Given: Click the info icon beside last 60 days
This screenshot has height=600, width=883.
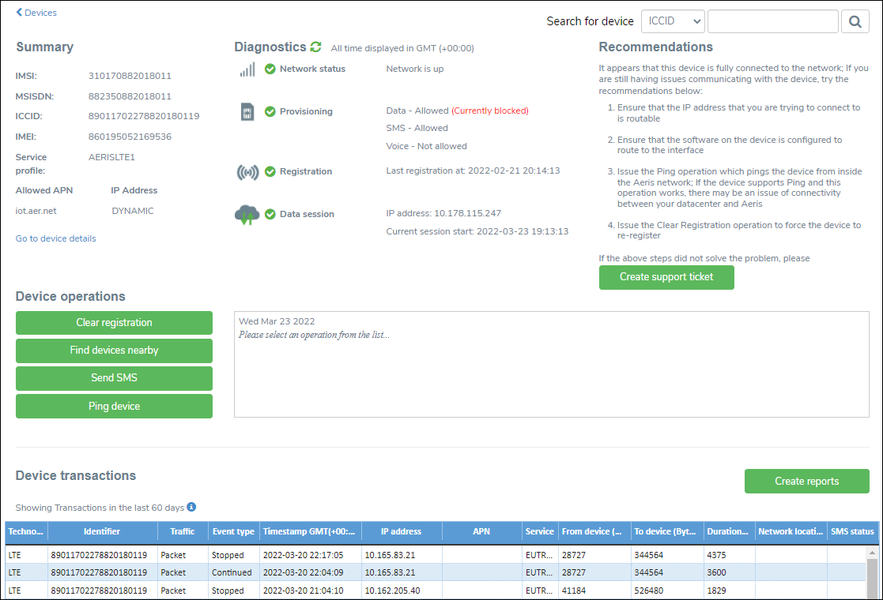Looking at the screenshot, I should [x=191, y=507].
